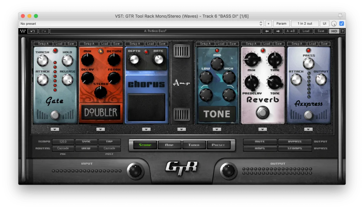This screenshot has width=364, height=209.
Task: Go to the previous preset with the left arrow
Action: 267,31
